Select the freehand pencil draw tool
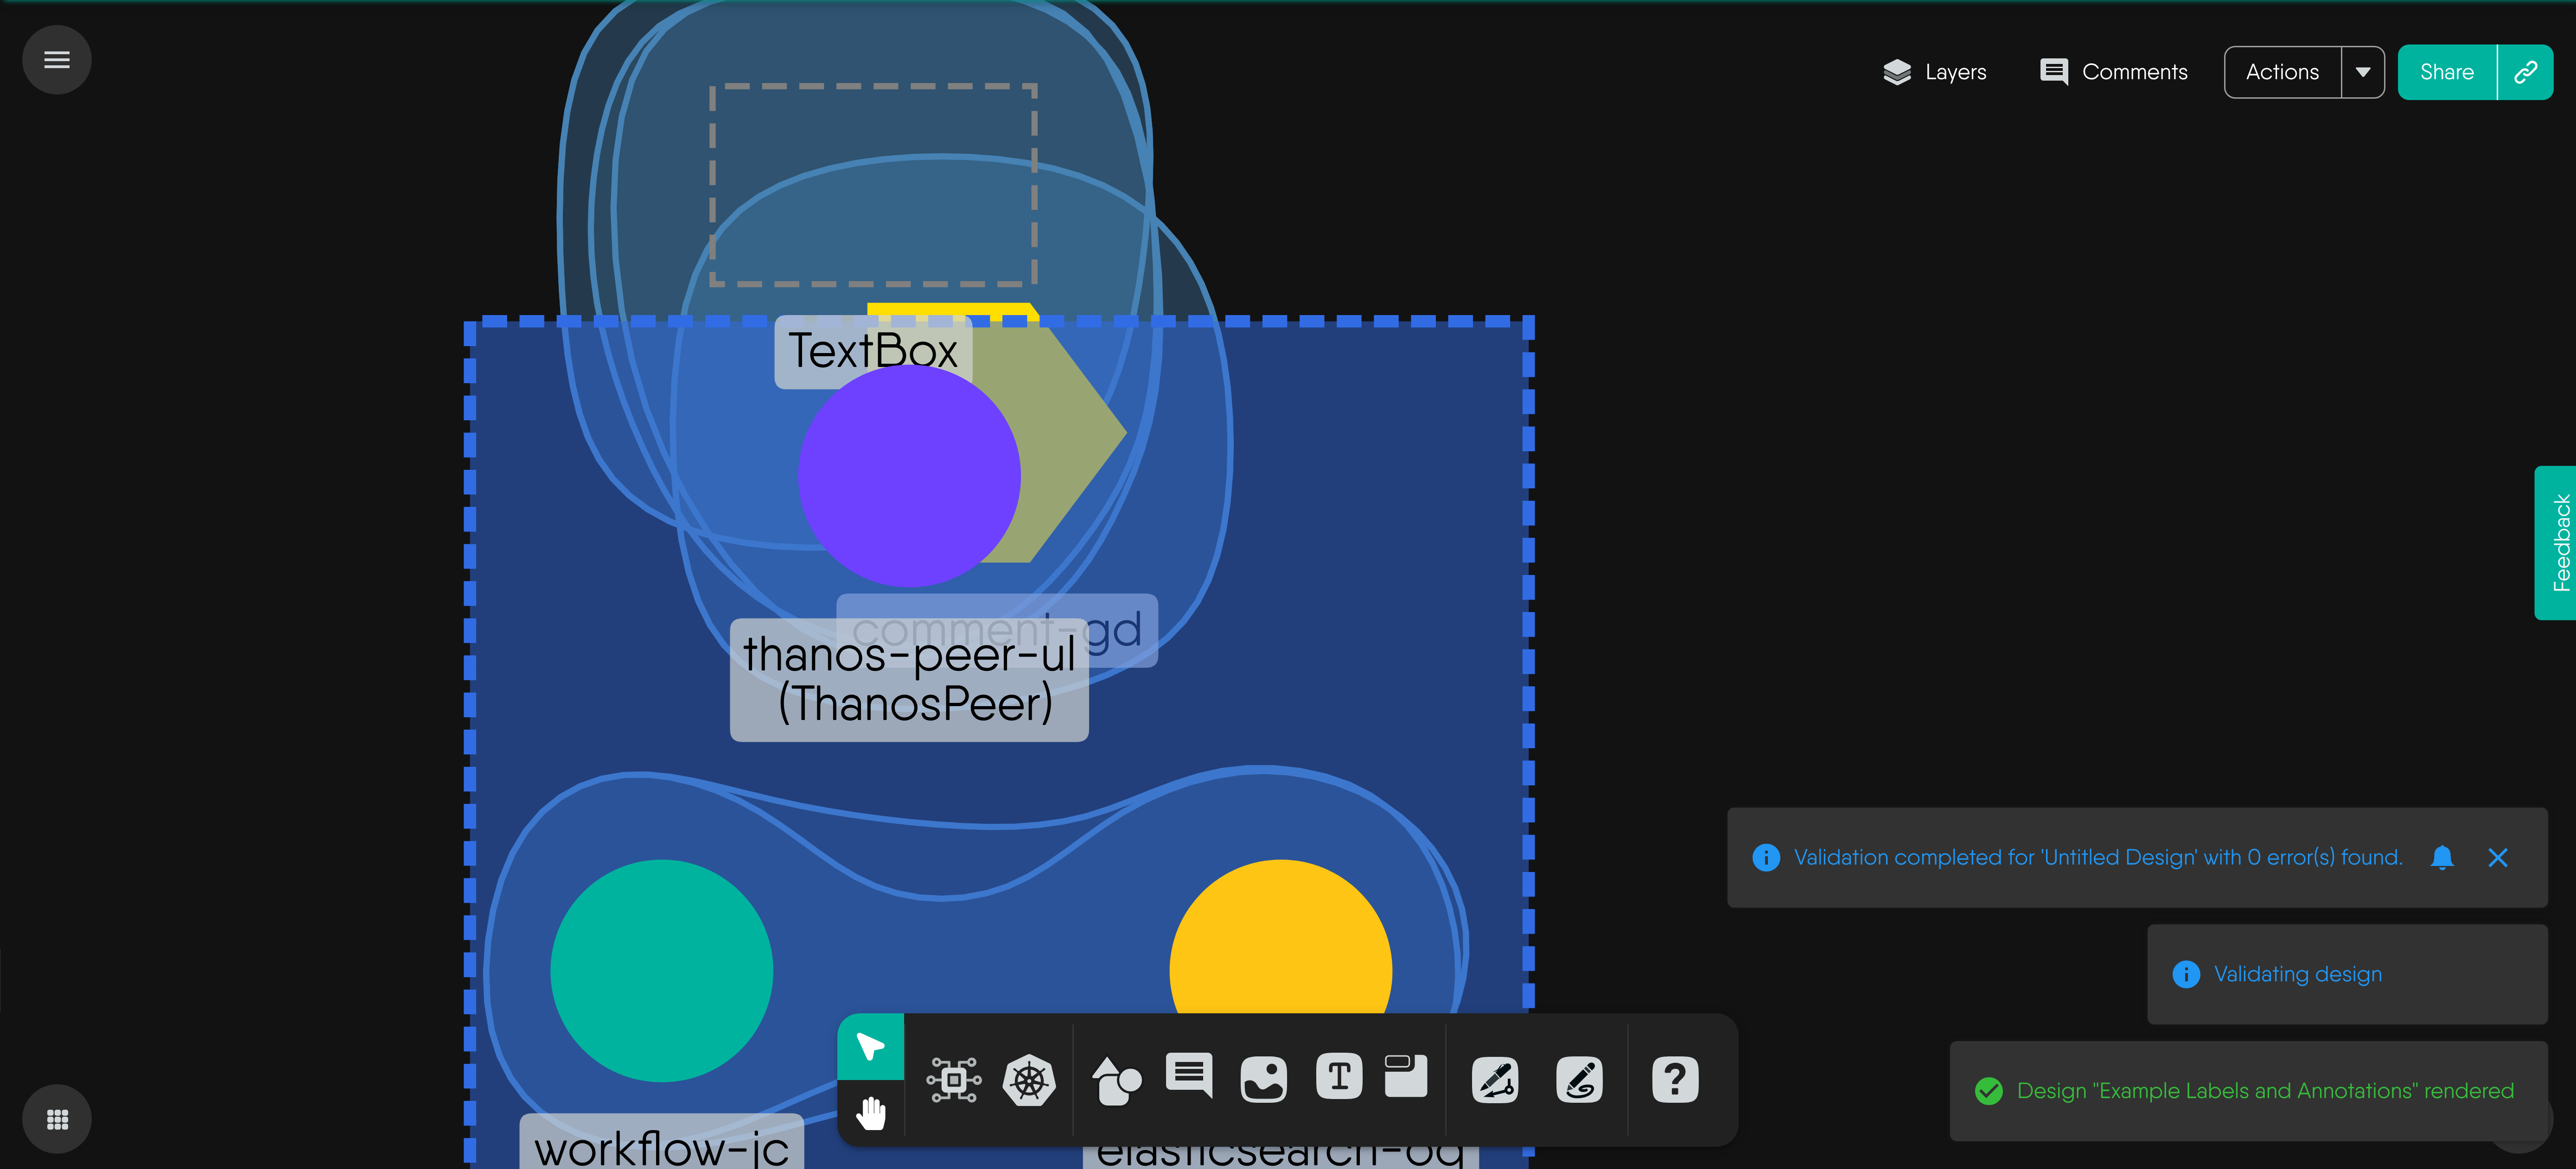This screenshot has height=1169, width=2576. pos(1579,1080)
